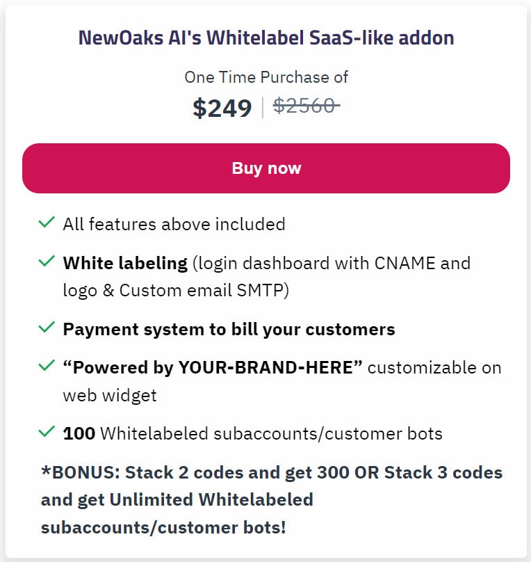This screenshot has width=531, height=562.
Task: Click the Buy now button
Action: point(266,168)
